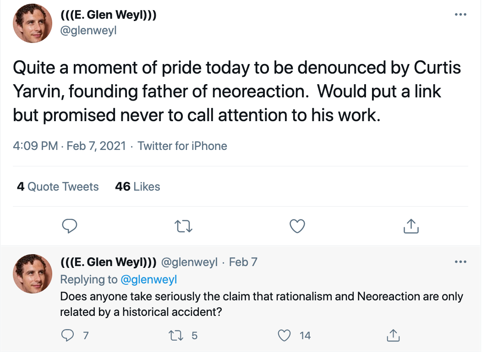
Task: Retweet the main Curtis Yarvin tweet
Action: [183, 226]
